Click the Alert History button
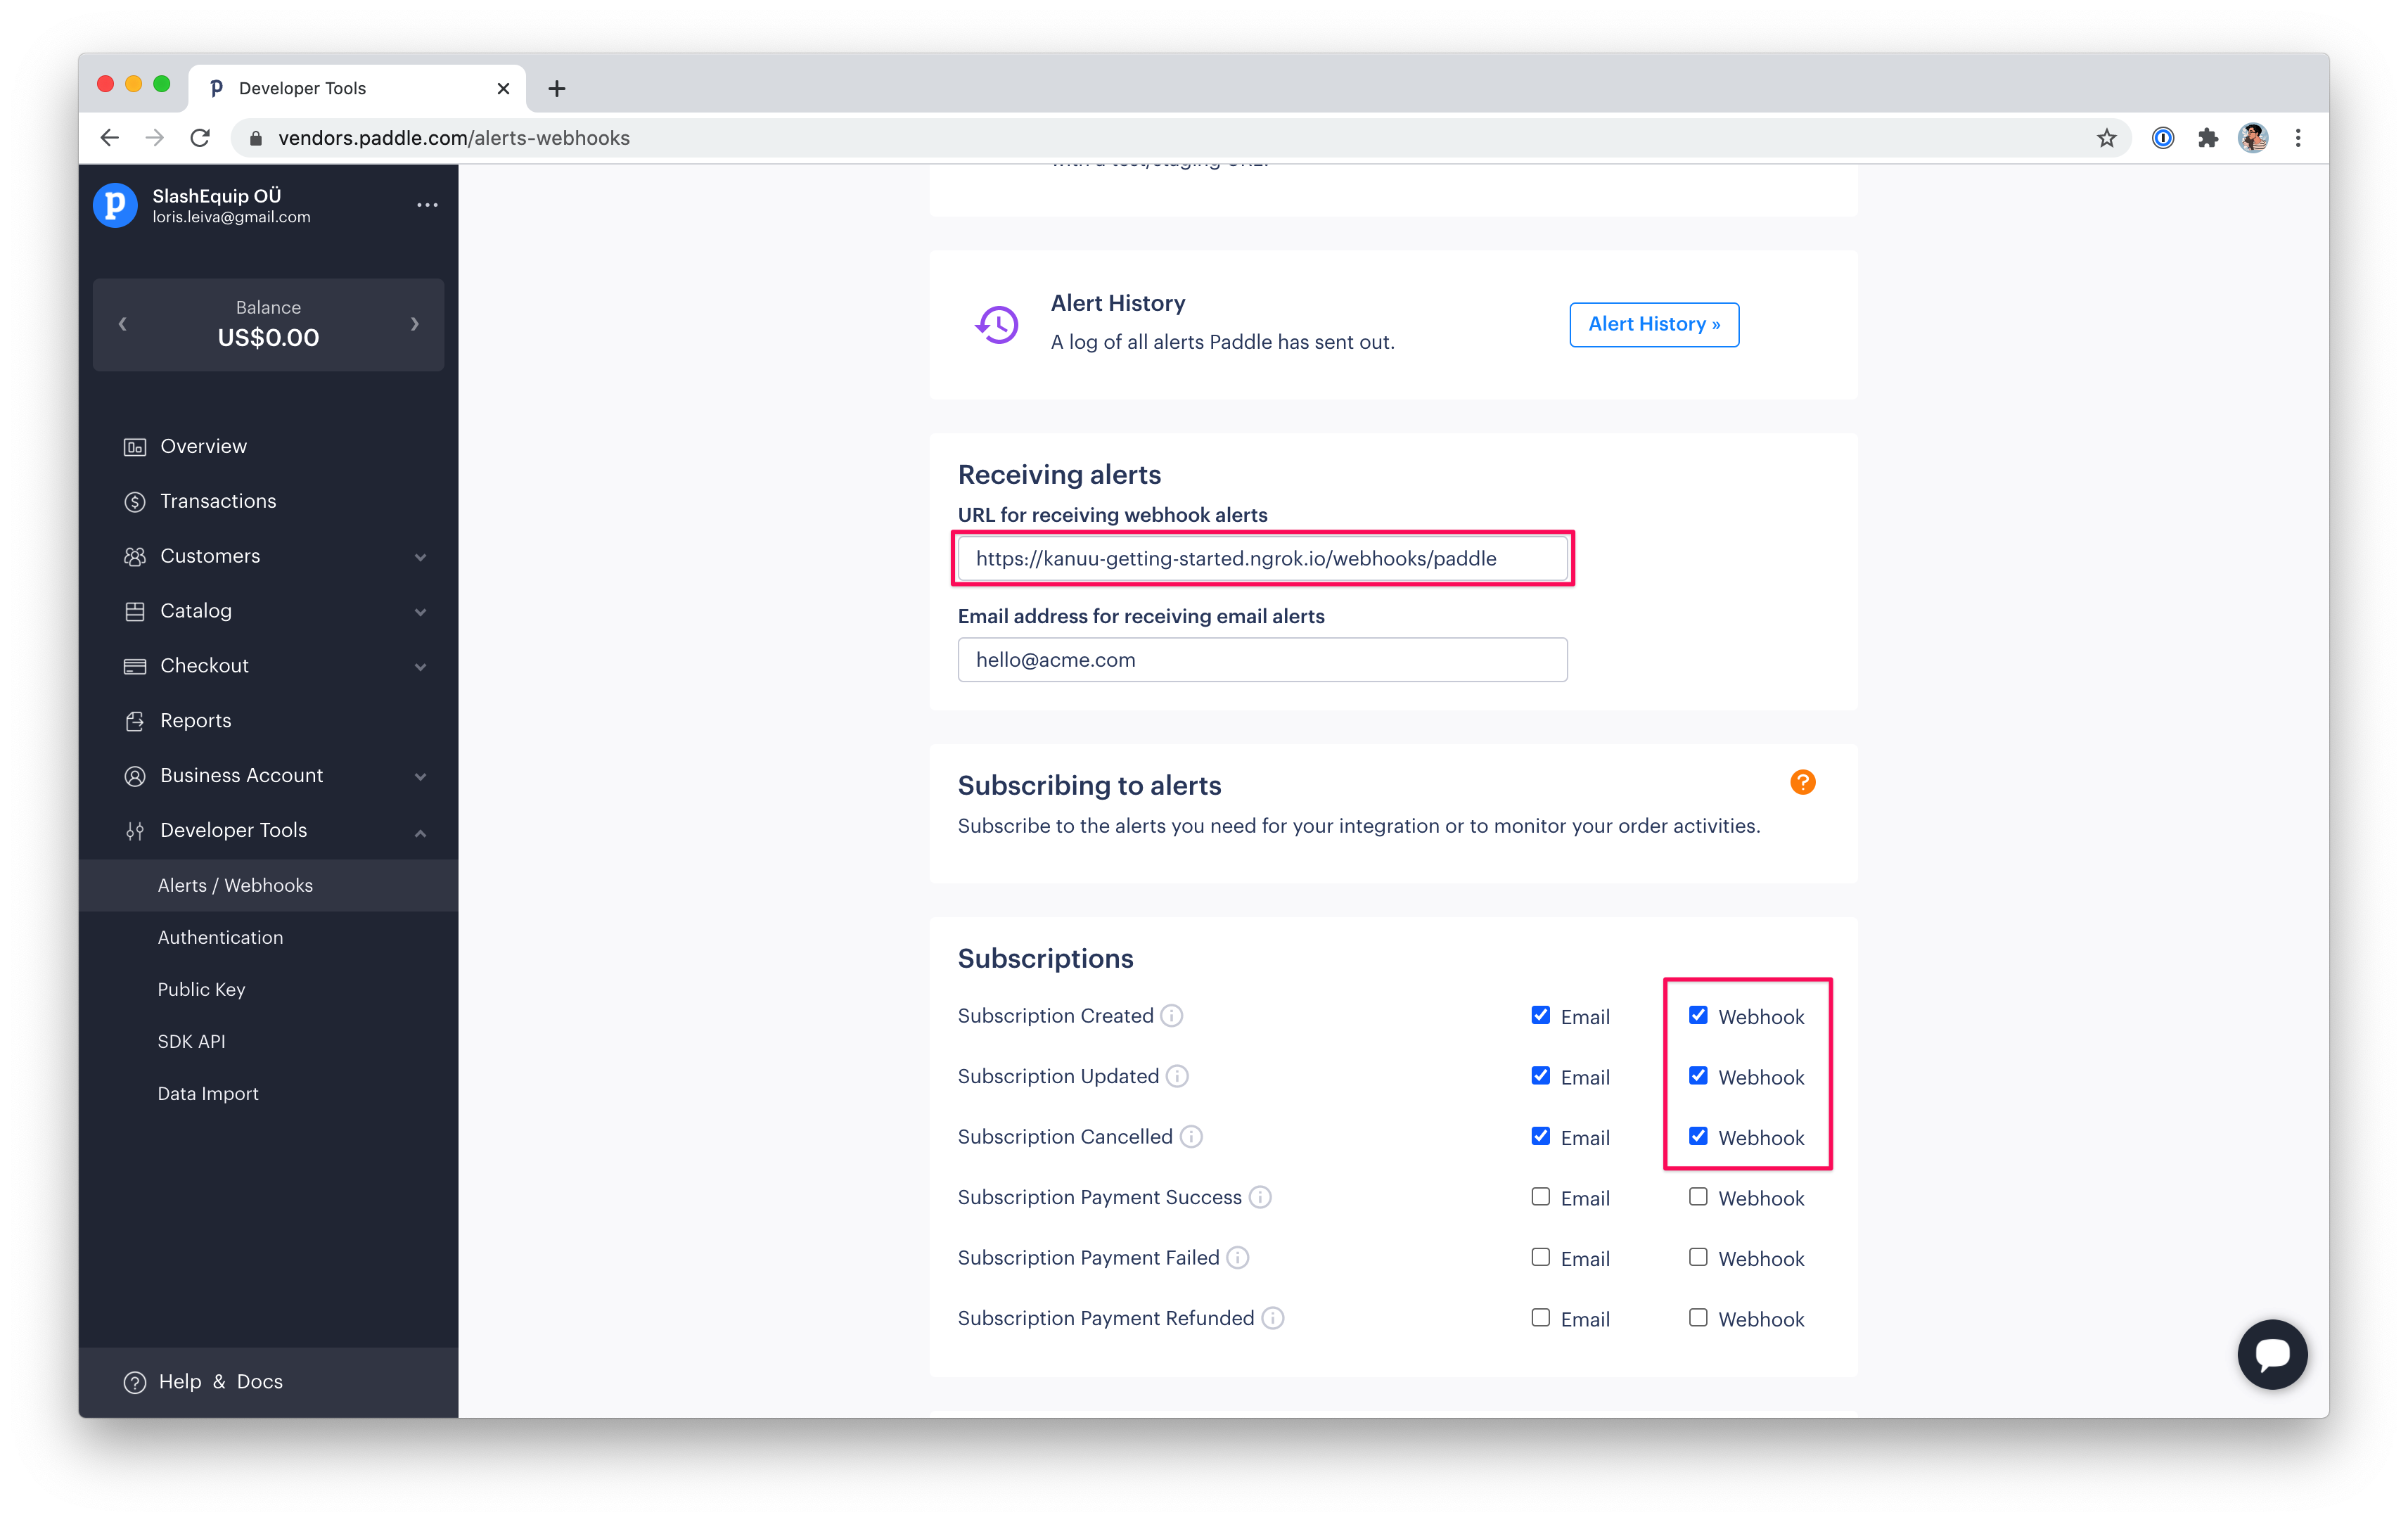The height and width of the screenshot is (1522, 2408). click(1654, 325)
